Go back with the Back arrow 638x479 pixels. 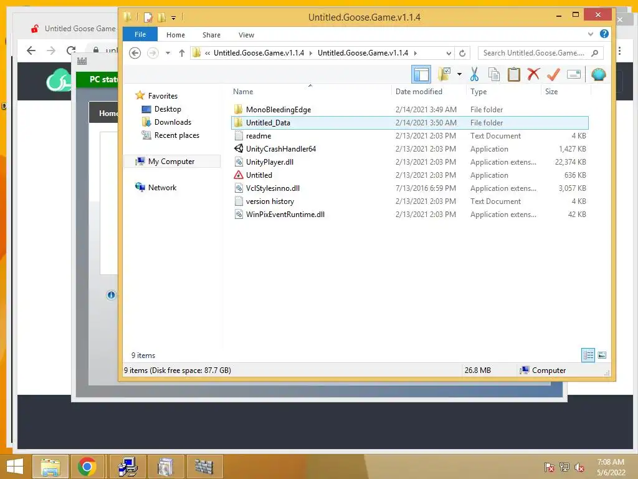click(135, 53)
